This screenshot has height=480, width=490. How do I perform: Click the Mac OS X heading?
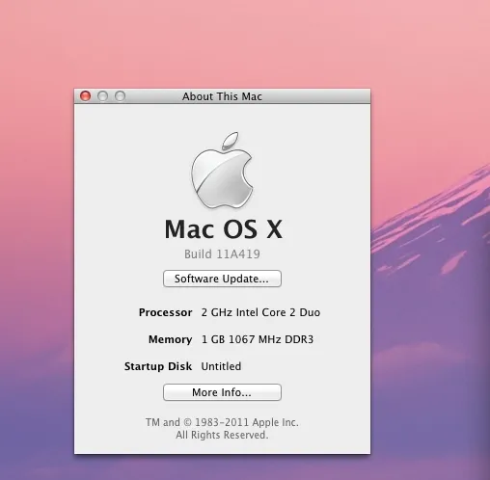click(224, 229)
